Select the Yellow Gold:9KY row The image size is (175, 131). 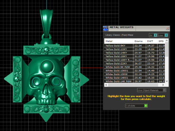tap(135, 45)
